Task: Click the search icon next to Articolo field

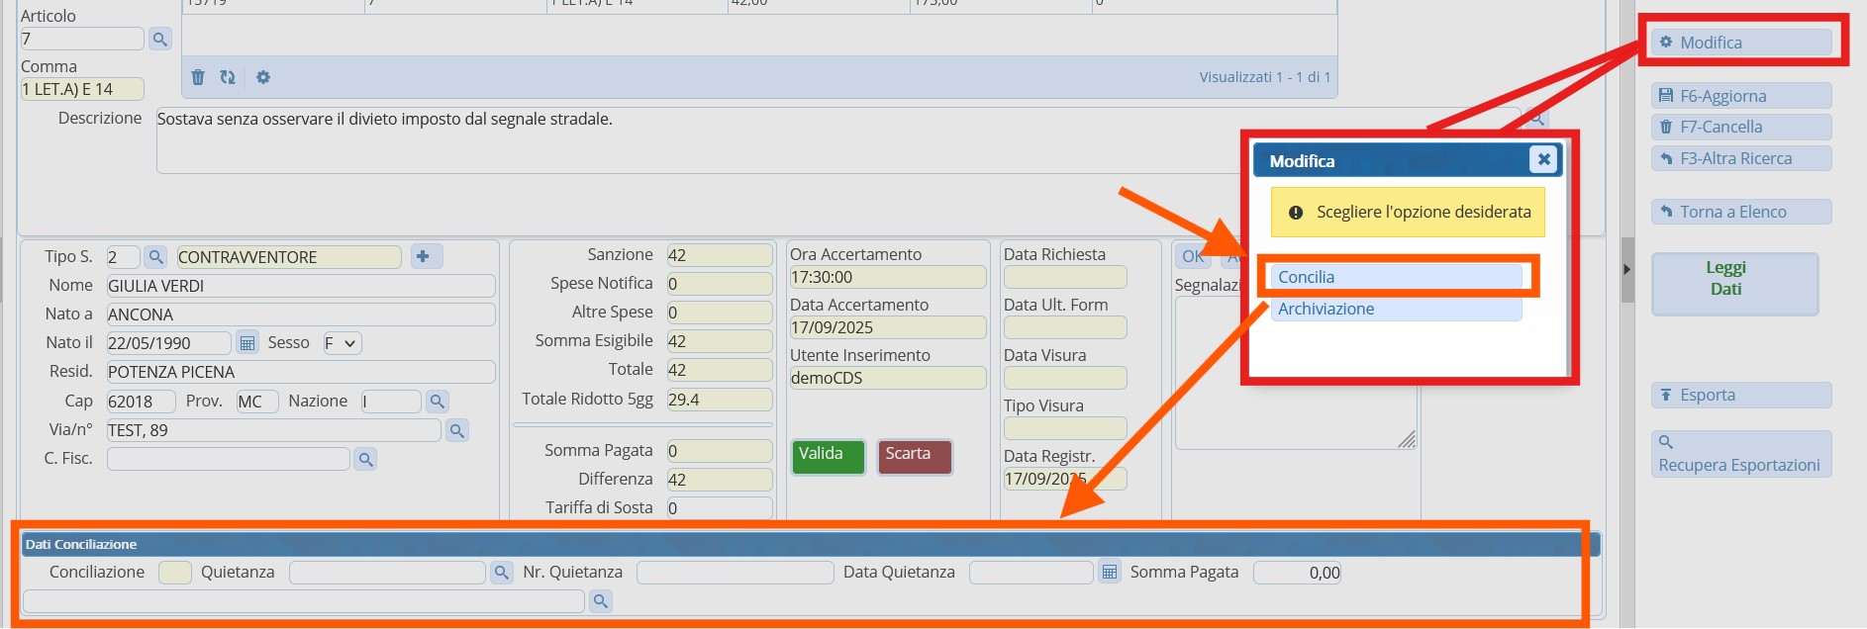Action: click(159, 40)
